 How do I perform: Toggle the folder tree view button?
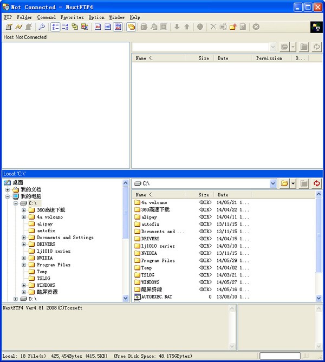(131, 27)
